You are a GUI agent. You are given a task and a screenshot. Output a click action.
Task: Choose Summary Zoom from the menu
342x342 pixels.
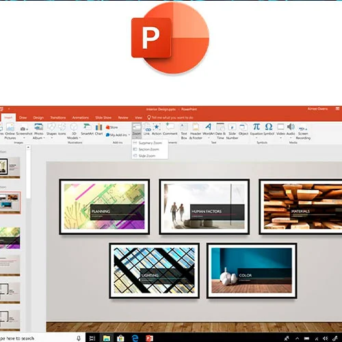click(150, 143)
